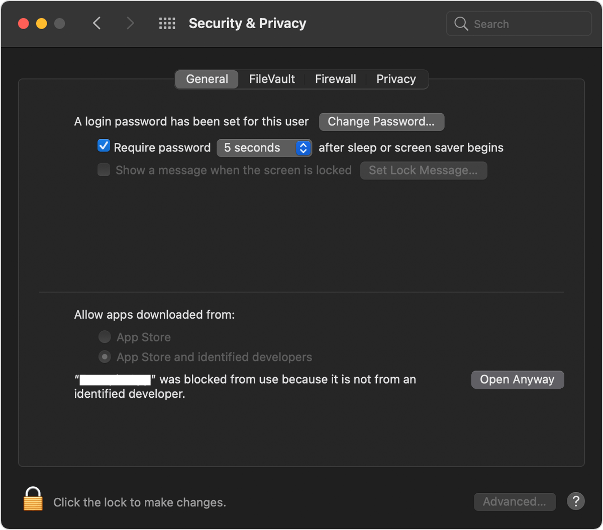Open help via the question mark icon
Screen dimensions: 603x530
tap(576, 501)
